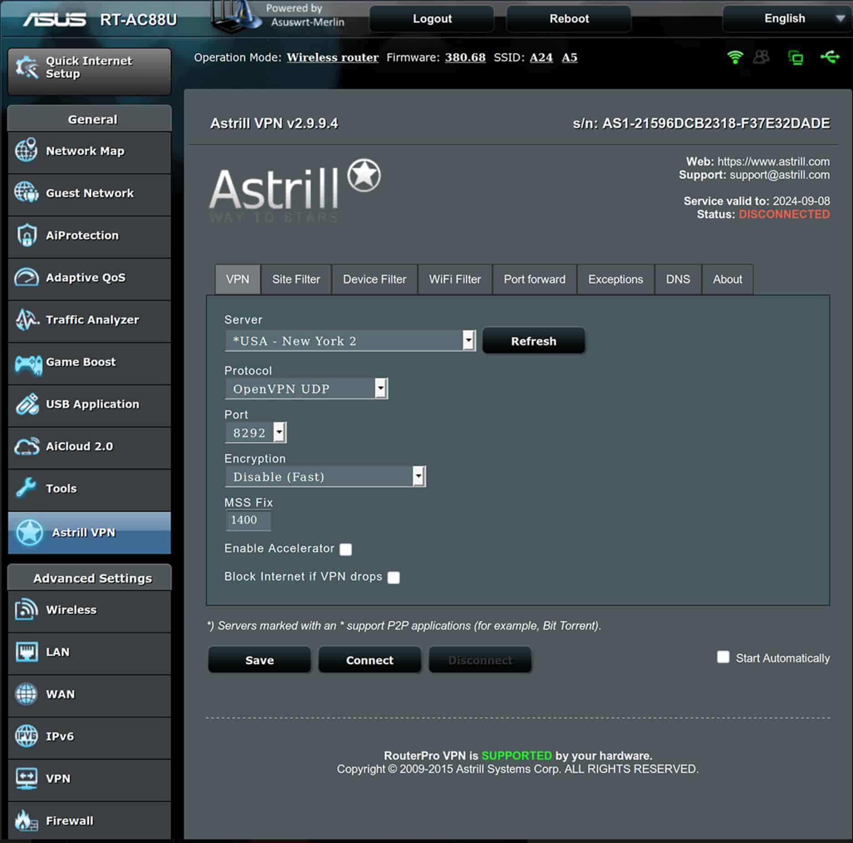Click the support@astrill.com email text
Viewport: 853px width, 843px height.
pyautogui.click(x=780, y=175)
